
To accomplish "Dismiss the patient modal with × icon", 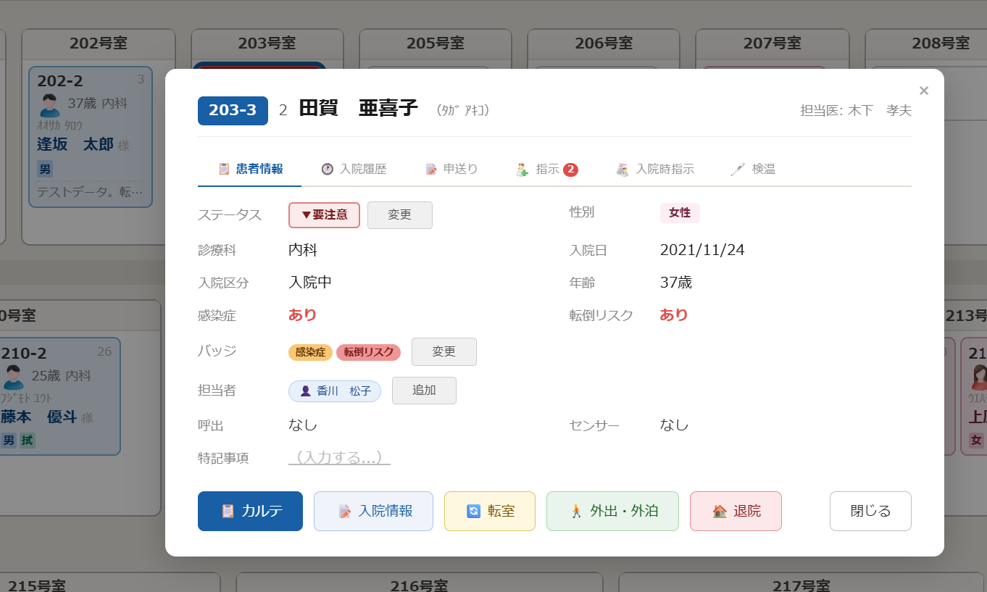I will 924,91.
